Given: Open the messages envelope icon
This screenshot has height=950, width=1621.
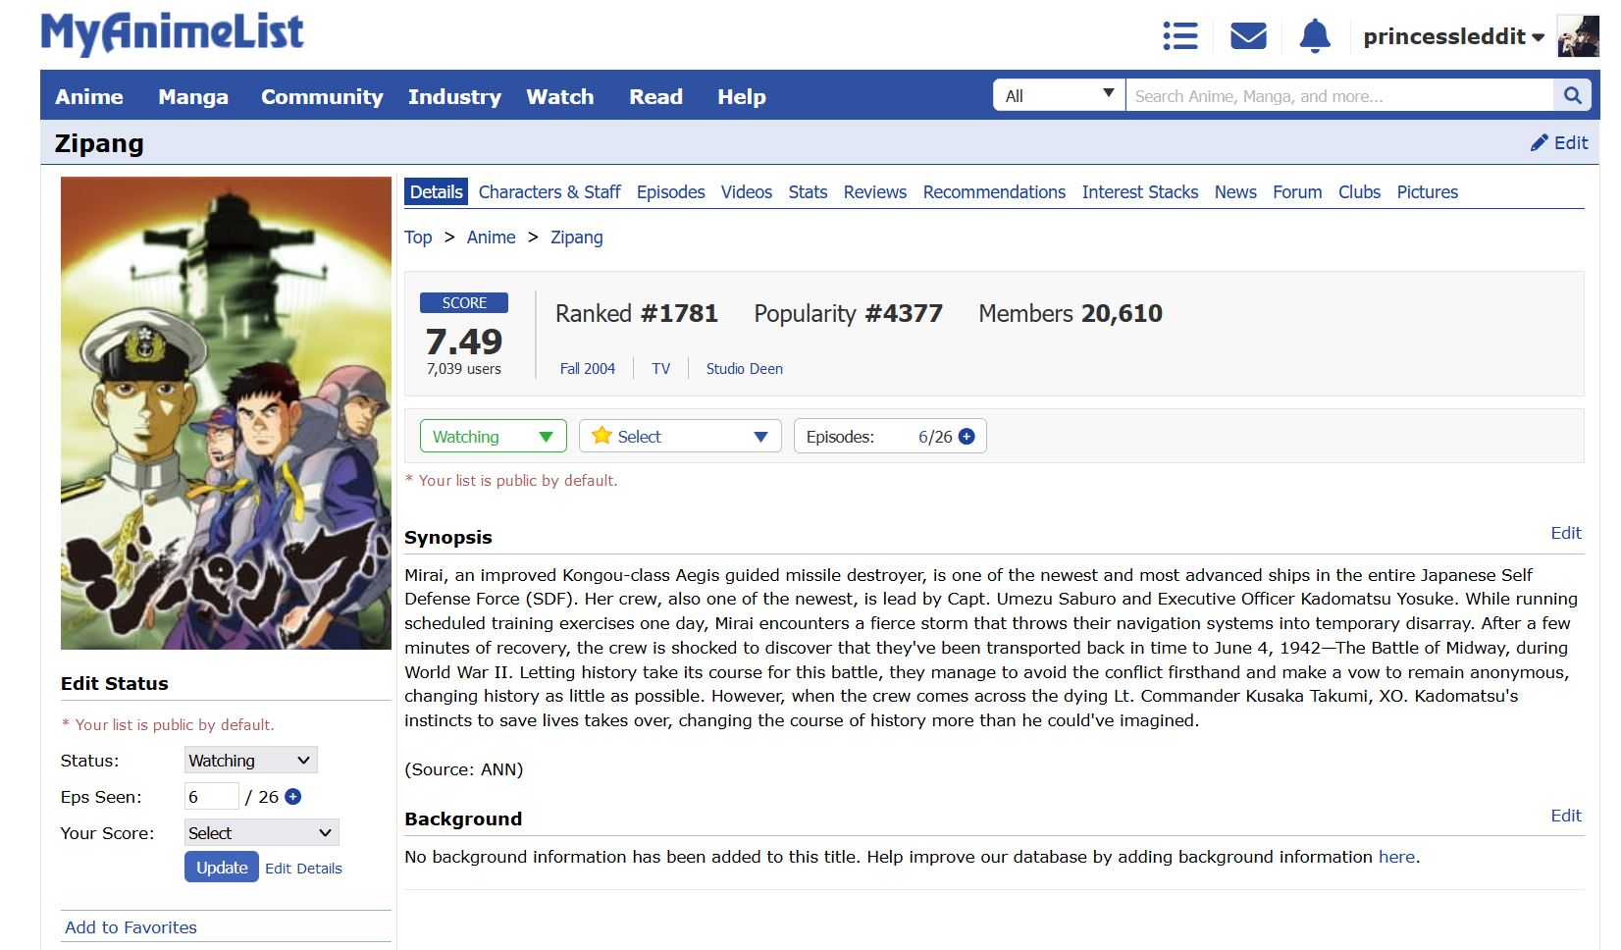Looking at the screenshot, I should click(x=1248, y=36).
